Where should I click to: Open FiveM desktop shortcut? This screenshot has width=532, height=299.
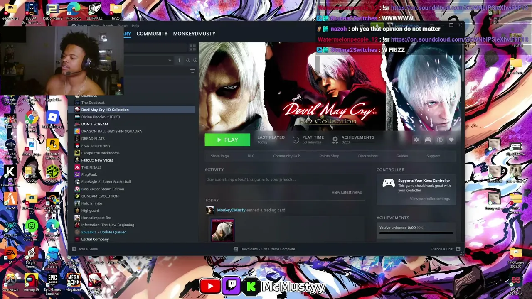(10, 201)
